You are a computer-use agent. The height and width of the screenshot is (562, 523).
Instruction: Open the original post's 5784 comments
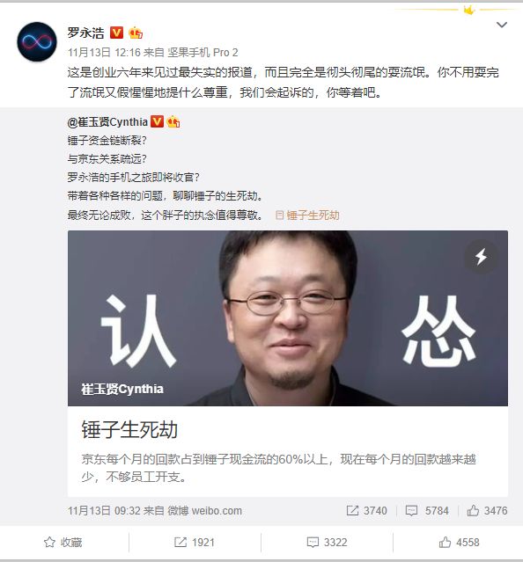pyautogui.click(x=427, y=511)
